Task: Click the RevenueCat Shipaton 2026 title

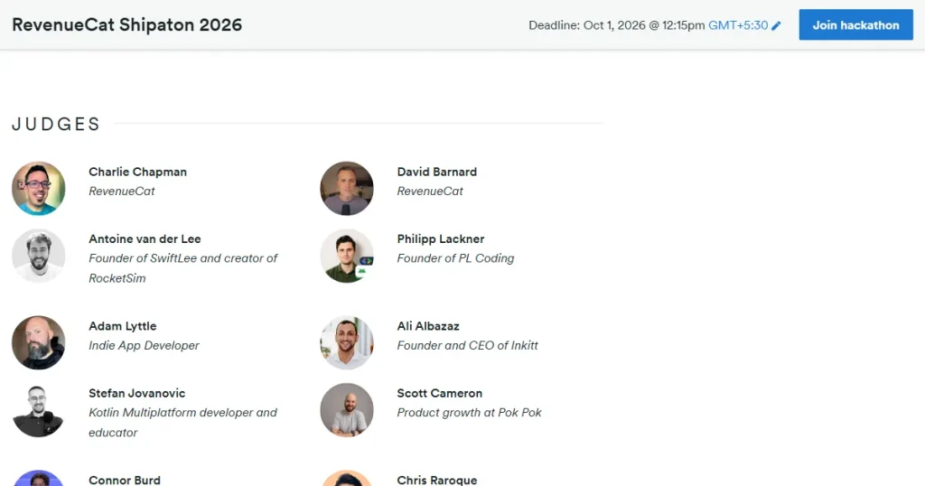Action: (126, 24)
